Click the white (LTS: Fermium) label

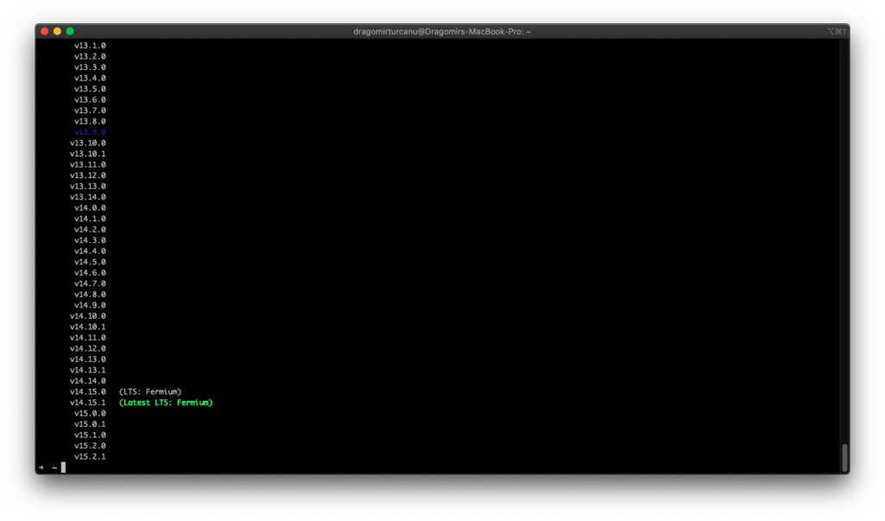(150, 391)
